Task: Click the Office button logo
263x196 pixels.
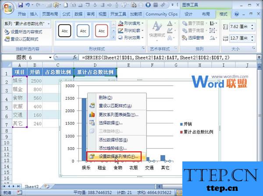Action: [x=8, y=8]
